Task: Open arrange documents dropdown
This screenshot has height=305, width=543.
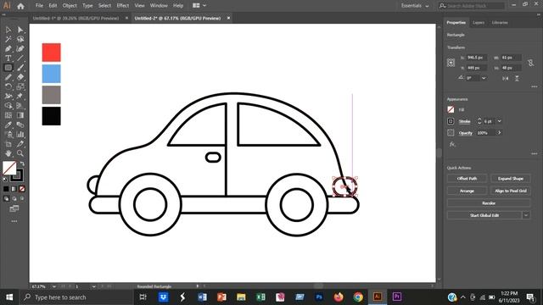Action: pos(199,6)
